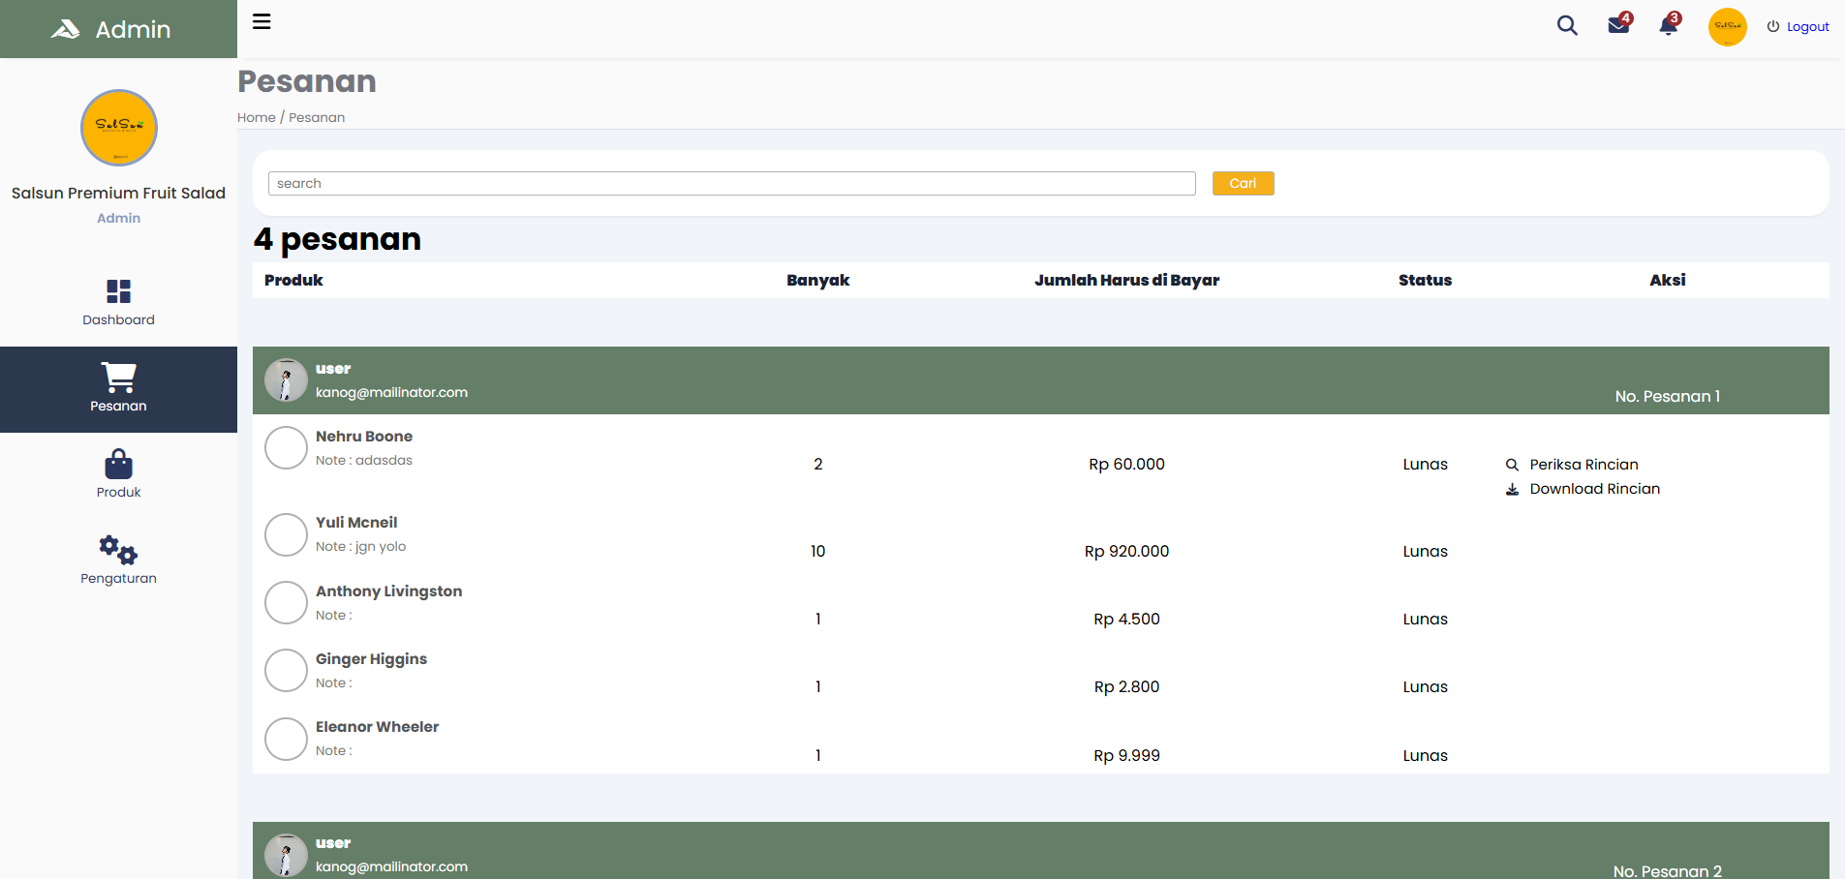This screenshot has width=1845, height=879.
Task: Open the search magnifier in header
Action: pyautogui.click(x=1566, y=26)
